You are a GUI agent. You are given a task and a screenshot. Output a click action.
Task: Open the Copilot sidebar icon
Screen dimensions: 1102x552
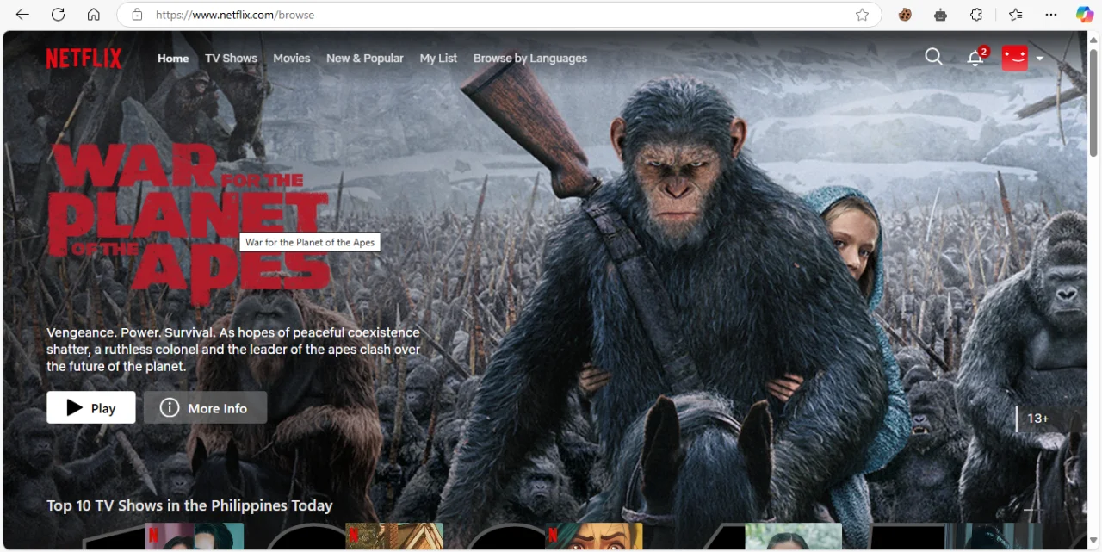(1085, 15)
